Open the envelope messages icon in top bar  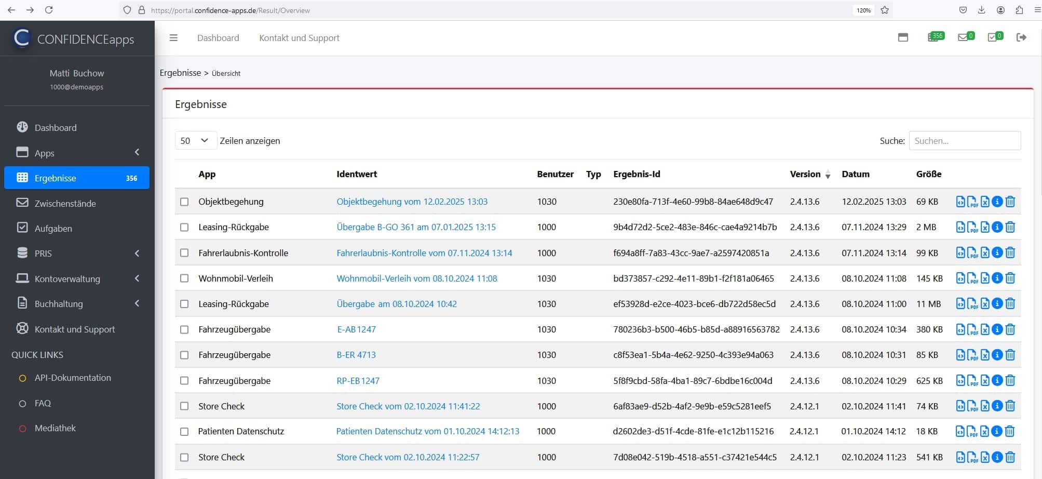(x=965, y=37)
